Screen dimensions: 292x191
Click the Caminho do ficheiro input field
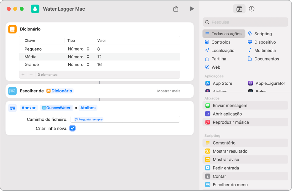point(125,120)
